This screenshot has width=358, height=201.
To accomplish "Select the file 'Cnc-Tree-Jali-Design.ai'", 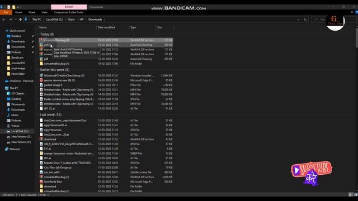I will click(58, 167).
